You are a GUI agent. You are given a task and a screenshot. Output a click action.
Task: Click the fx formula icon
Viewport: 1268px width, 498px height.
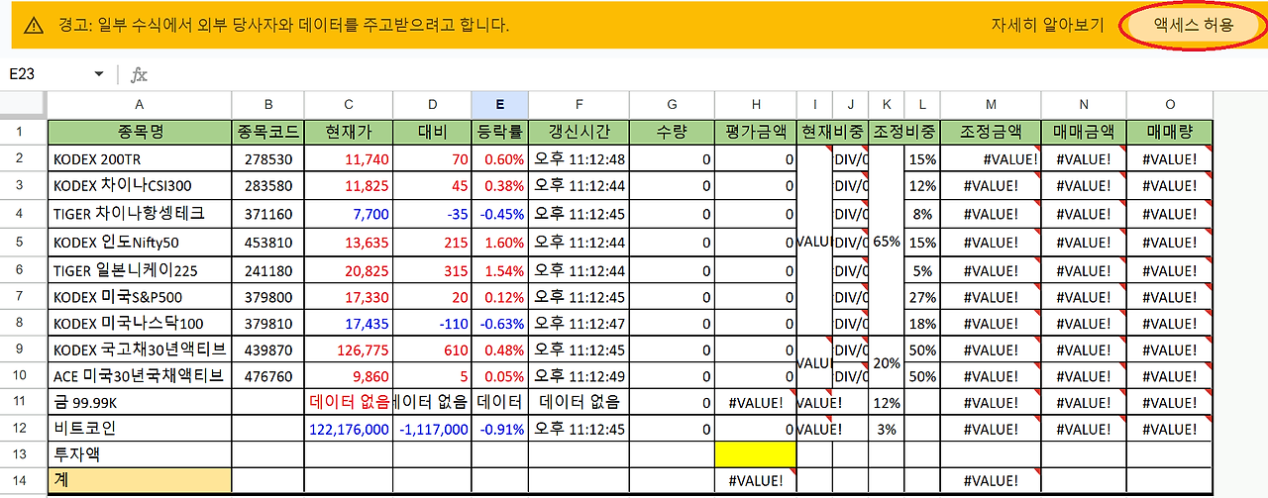139,74
